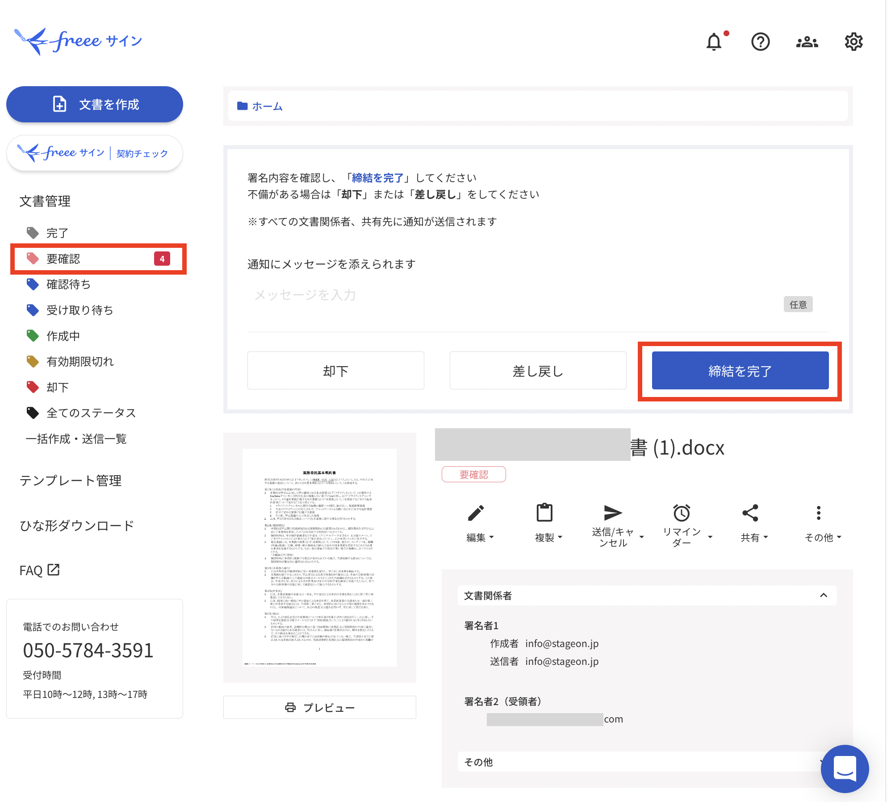Open the three-dot その他 dropdown

(x=818, y=514)
